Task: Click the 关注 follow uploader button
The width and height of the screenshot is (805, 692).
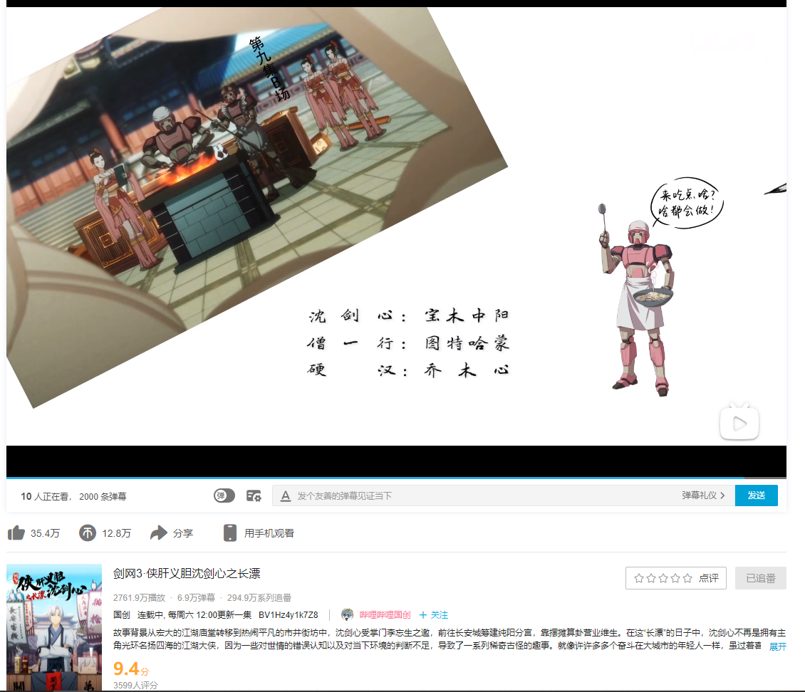Action: (434, 615)
